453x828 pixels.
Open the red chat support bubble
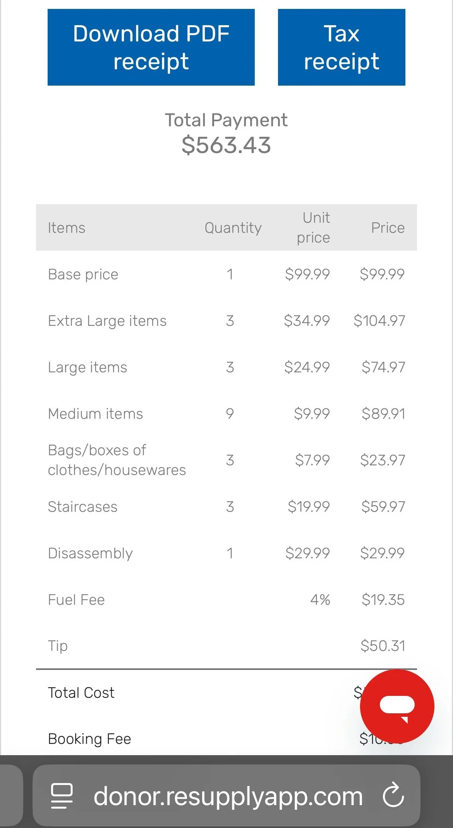(x=397, y=706)
